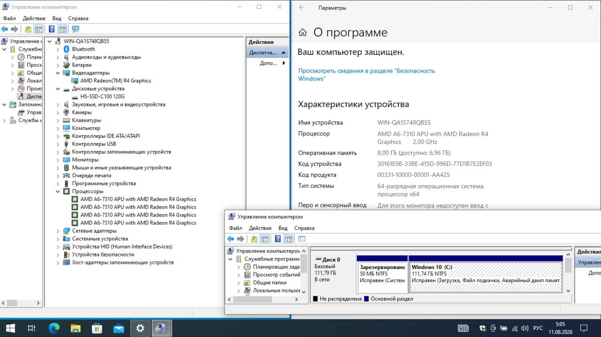Open the Windows Start button
This screenshot has height=337, width=601.
[10, 328]
